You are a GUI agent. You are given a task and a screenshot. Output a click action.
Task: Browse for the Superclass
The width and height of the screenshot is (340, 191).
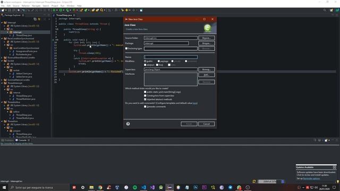pyautogui.click(x=207, y=70)
